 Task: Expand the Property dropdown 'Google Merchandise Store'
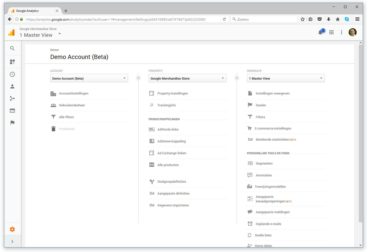[x=187, y=78]
